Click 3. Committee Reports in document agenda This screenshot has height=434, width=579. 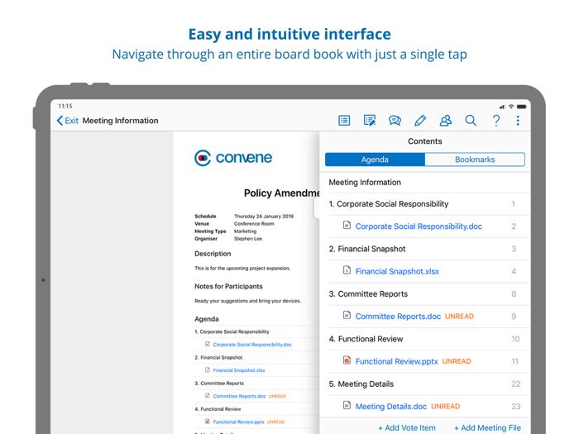point(219,384)
